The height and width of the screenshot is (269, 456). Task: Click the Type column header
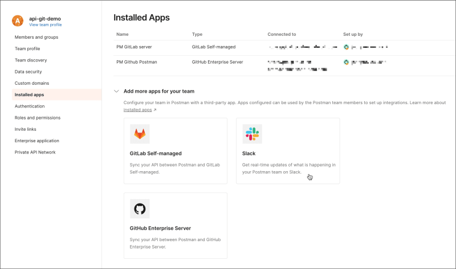[197, 34]
